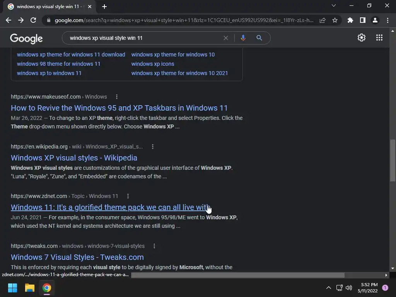Share this page from the address bar
396x297 pixels.
[323, 20]
